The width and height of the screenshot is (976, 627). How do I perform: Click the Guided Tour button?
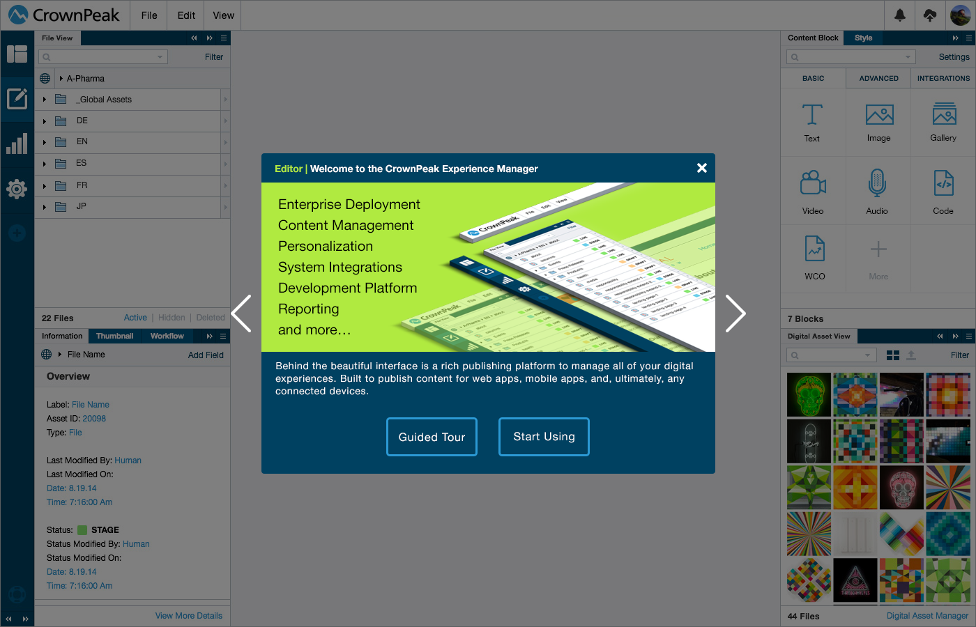[x=432, y=437]
